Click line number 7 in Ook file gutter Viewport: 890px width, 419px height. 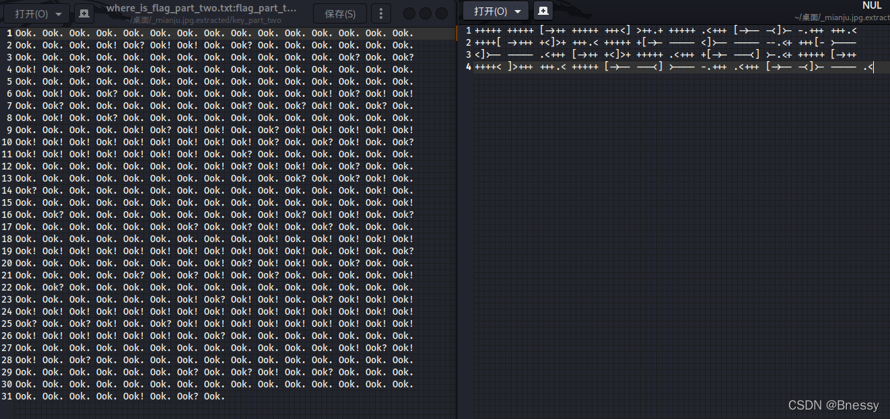[9, 106]
